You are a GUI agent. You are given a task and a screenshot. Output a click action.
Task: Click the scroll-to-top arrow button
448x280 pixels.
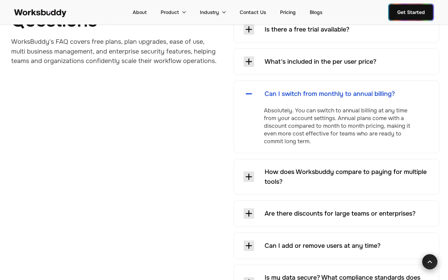(430, 262)
